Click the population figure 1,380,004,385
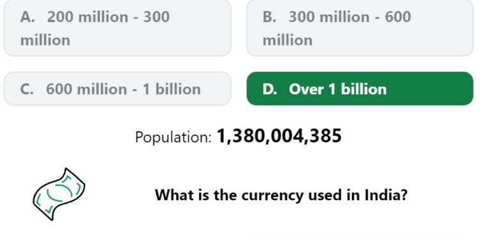The image size is (480, 240). point(279,136)
